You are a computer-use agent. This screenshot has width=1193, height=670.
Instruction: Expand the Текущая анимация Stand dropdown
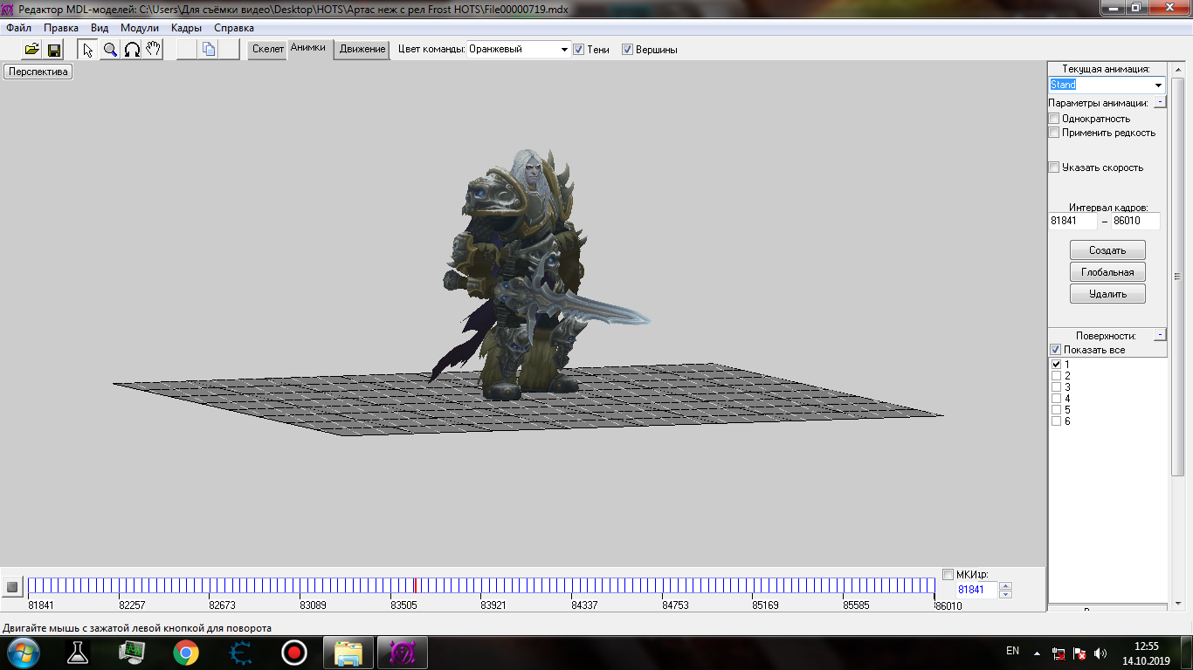(1158, 85)
